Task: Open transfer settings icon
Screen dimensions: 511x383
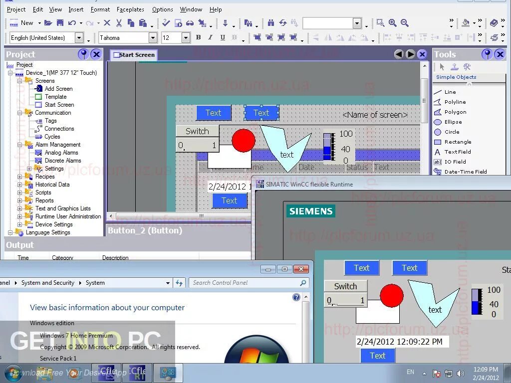Action: [x=203, y=23]
